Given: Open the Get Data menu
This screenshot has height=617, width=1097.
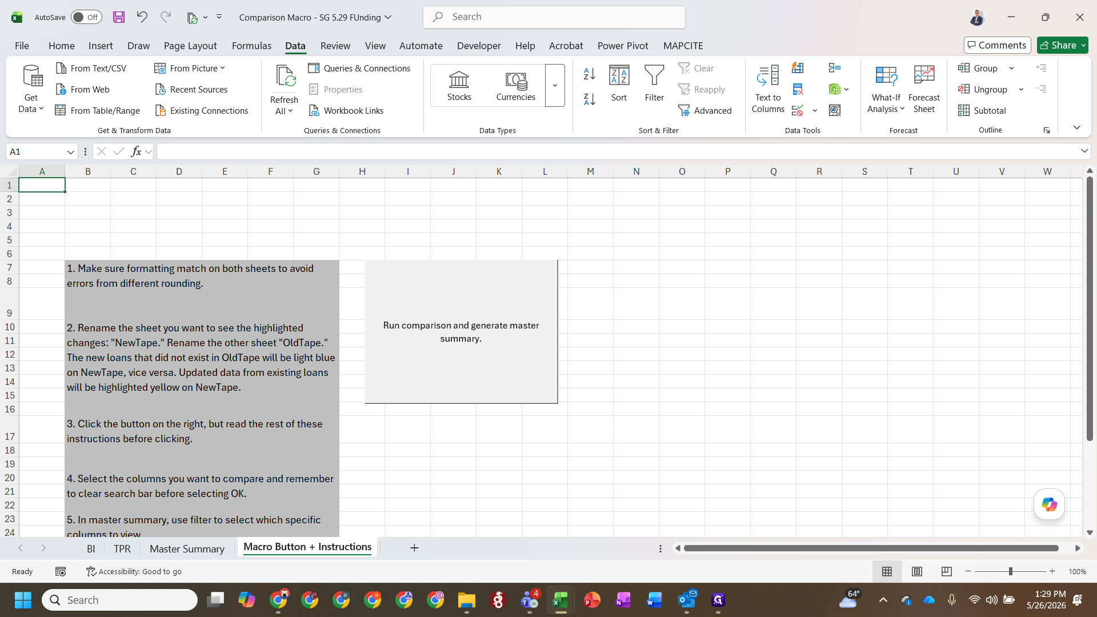Looking at the screenshot, I should (x=31, y=89).
